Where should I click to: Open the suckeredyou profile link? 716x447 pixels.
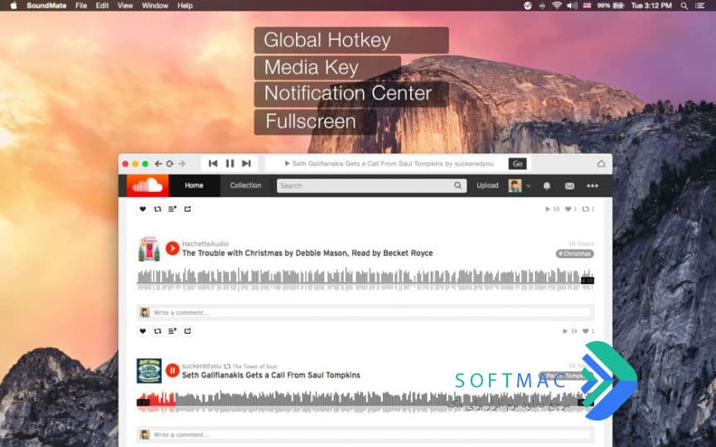click(201, 366)
